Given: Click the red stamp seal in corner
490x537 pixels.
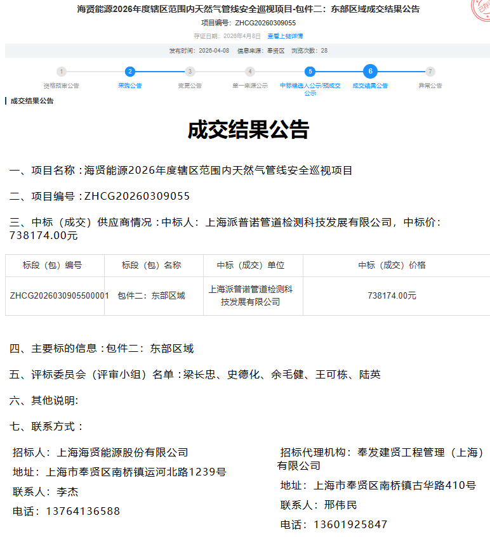Looking at the screenshot, I should (x=480, y=9).
